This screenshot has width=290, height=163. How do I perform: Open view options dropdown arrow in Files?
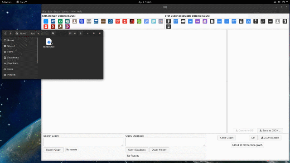(x=75, y=34)
